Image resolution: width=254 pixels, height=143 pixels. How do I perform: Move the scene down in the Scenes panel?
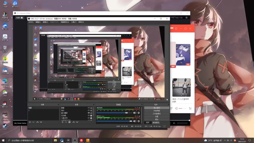[41, 122]
